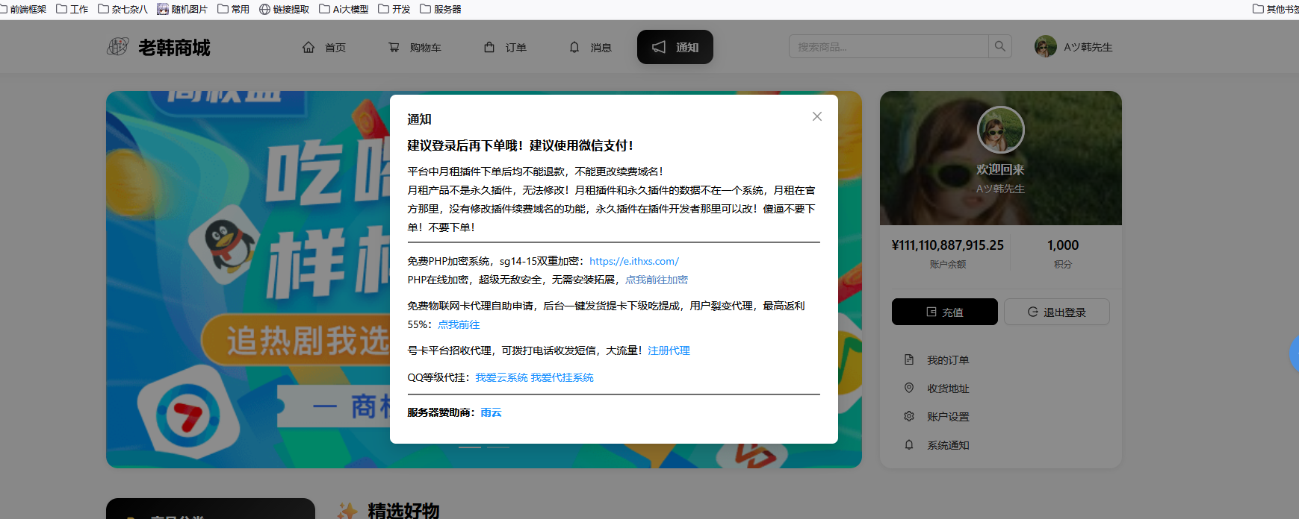The image size is (1299, 519).
Task: Click the 老韩商城 logo icon
Action: (117, 47)
